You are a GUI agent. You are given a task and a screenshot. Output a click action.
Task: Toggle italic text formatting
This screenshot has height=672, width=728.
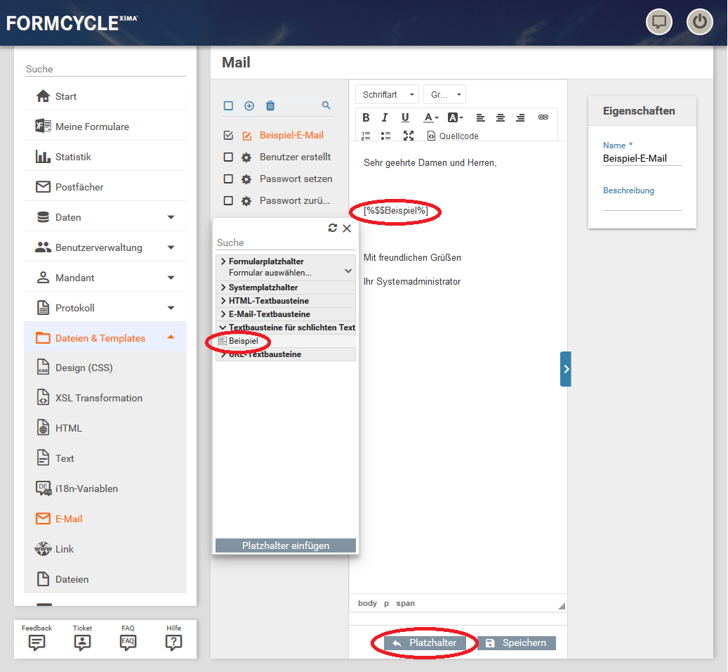385,117
